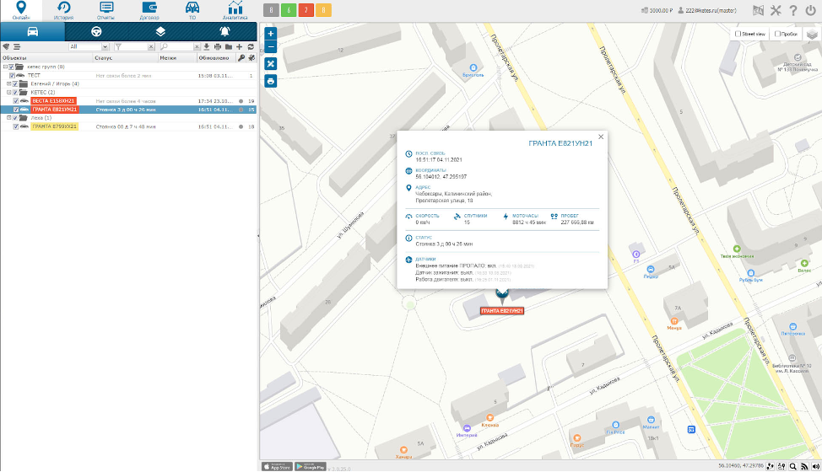Click the map zoom in plus button

(x=271, y=35)
